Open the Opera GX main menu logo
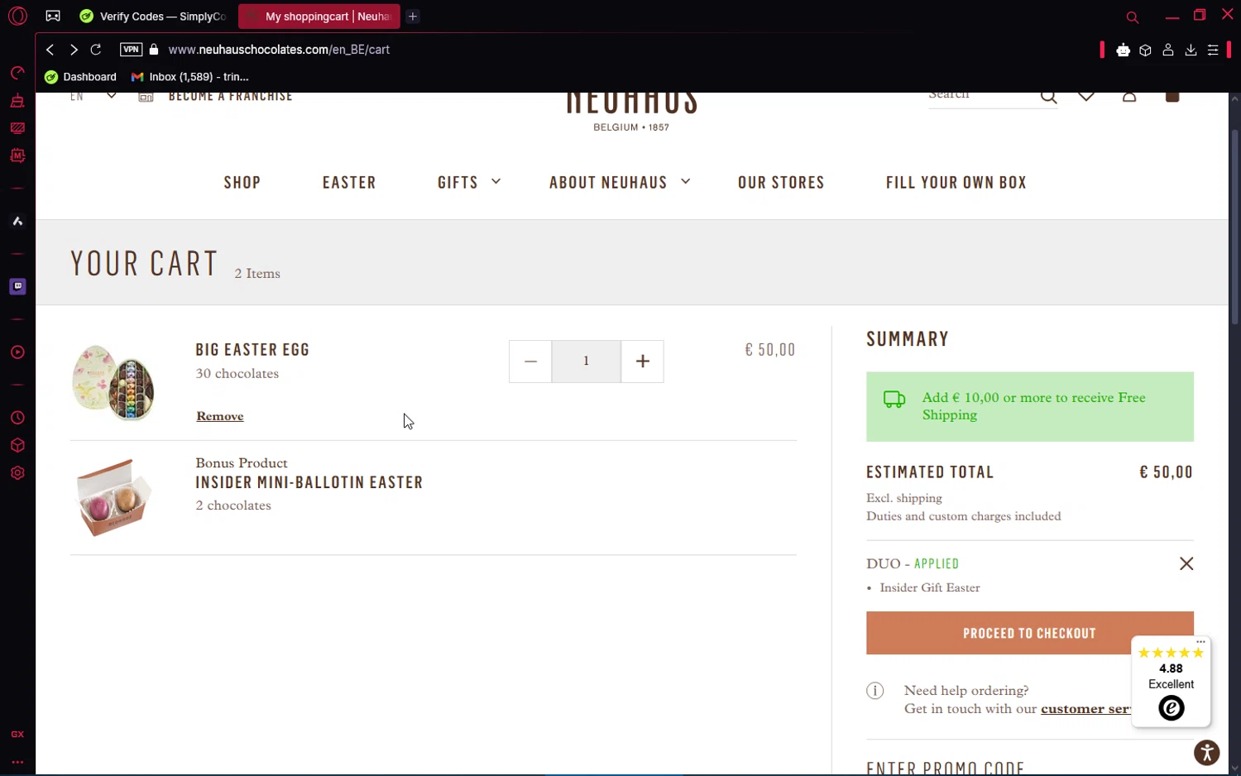Image resolution: width=1241 pixels, height=776 pixels. [17, 16]
